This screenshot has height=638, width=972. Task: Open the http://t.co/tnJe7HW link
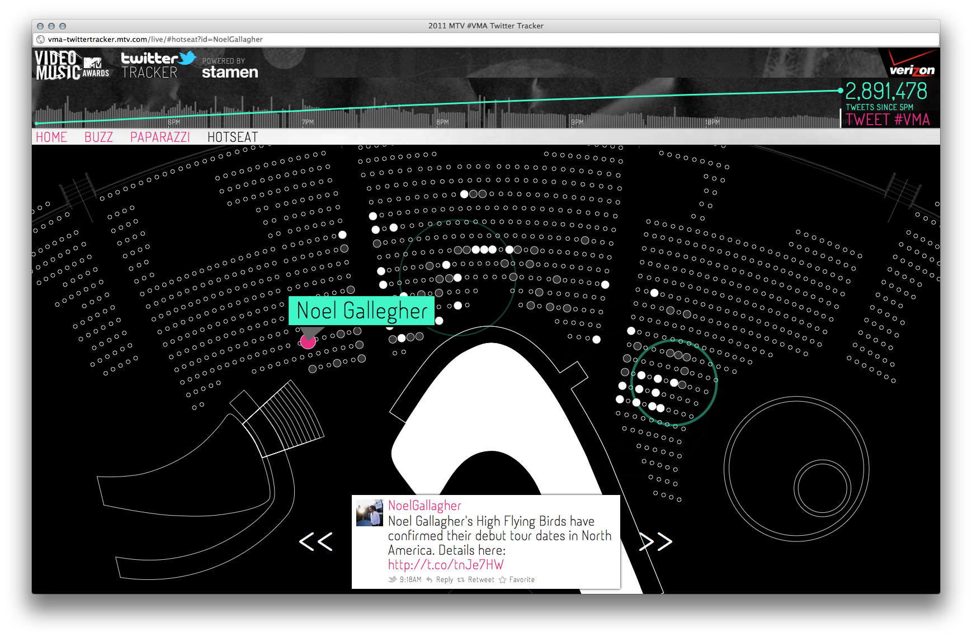(446, 565)
